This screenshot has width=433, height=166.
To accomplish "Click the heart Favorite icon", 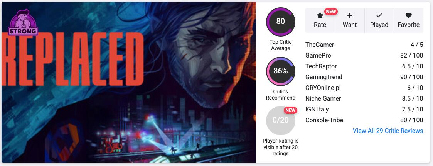I will pyautogui.click(x=408, y=15).
